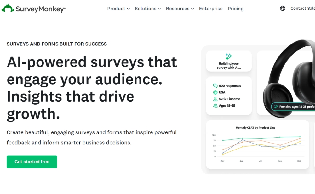This screenshot has height=194, width=315.
Task: Expand the Product dropdown menu
Action: coord(118,9)
